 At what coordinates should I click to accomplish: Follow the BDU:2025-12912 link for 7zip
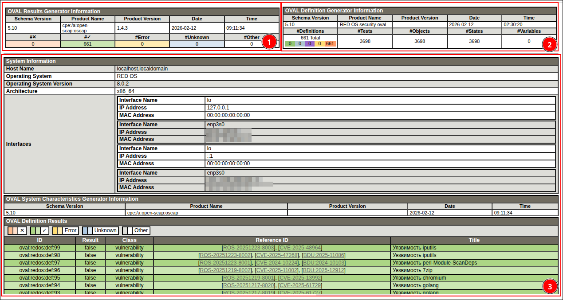(323, 270)
